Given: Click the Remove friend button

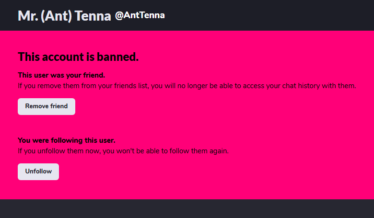Looking at the screenshot, I should click(47, 106).
